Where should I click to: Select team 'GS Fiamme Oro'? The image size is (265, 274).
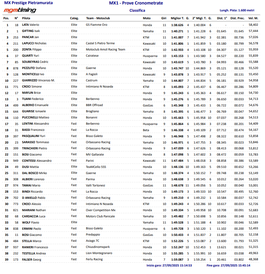point(96,25)
